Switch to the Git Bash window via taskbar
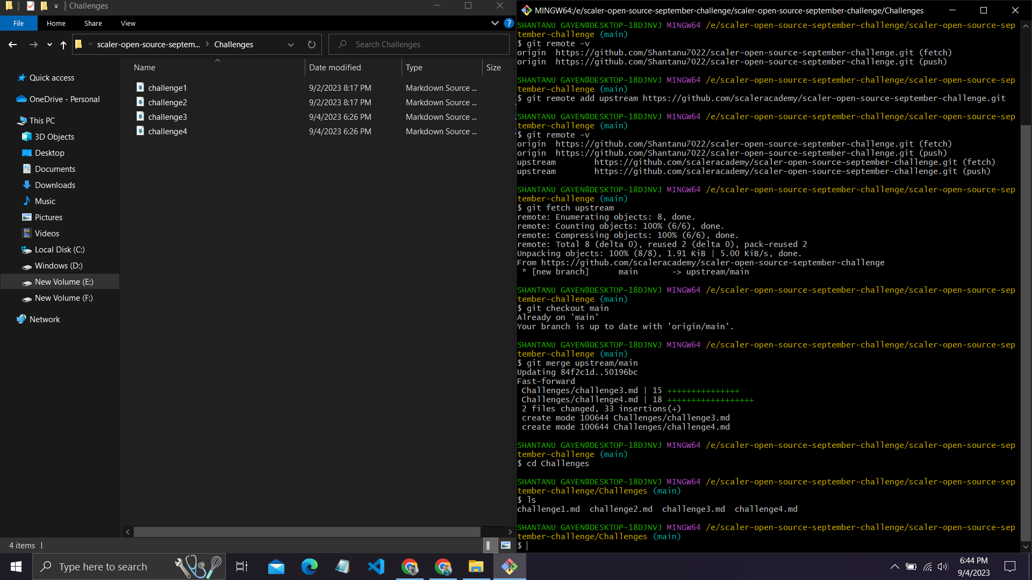Viewport: 1032px width, 580px height. (x=509, y=566)
